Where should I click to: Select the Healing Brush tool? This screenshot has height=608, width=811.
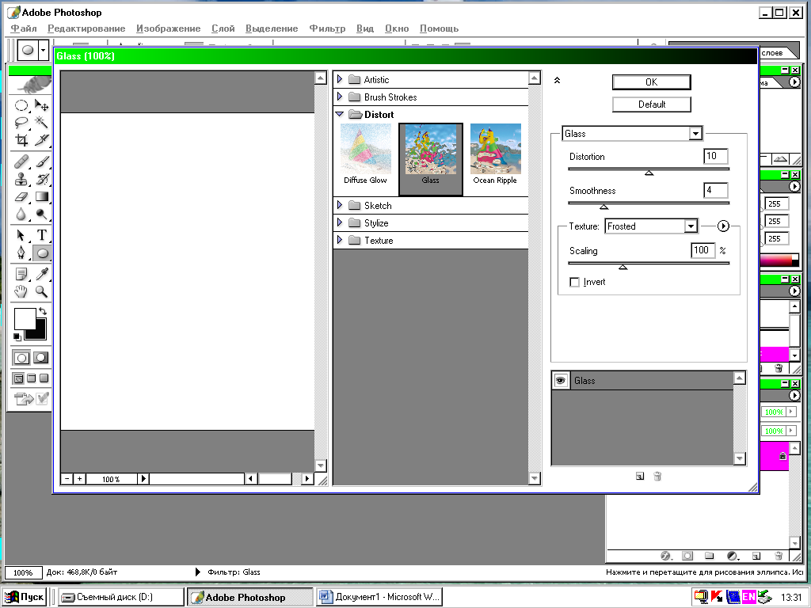click(x=21, y=162)
